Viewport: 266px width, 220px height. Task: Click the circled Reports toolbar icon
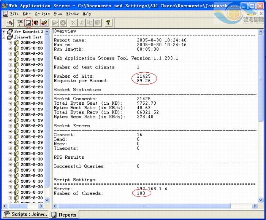pyautogui.click(x=28, y=22)
